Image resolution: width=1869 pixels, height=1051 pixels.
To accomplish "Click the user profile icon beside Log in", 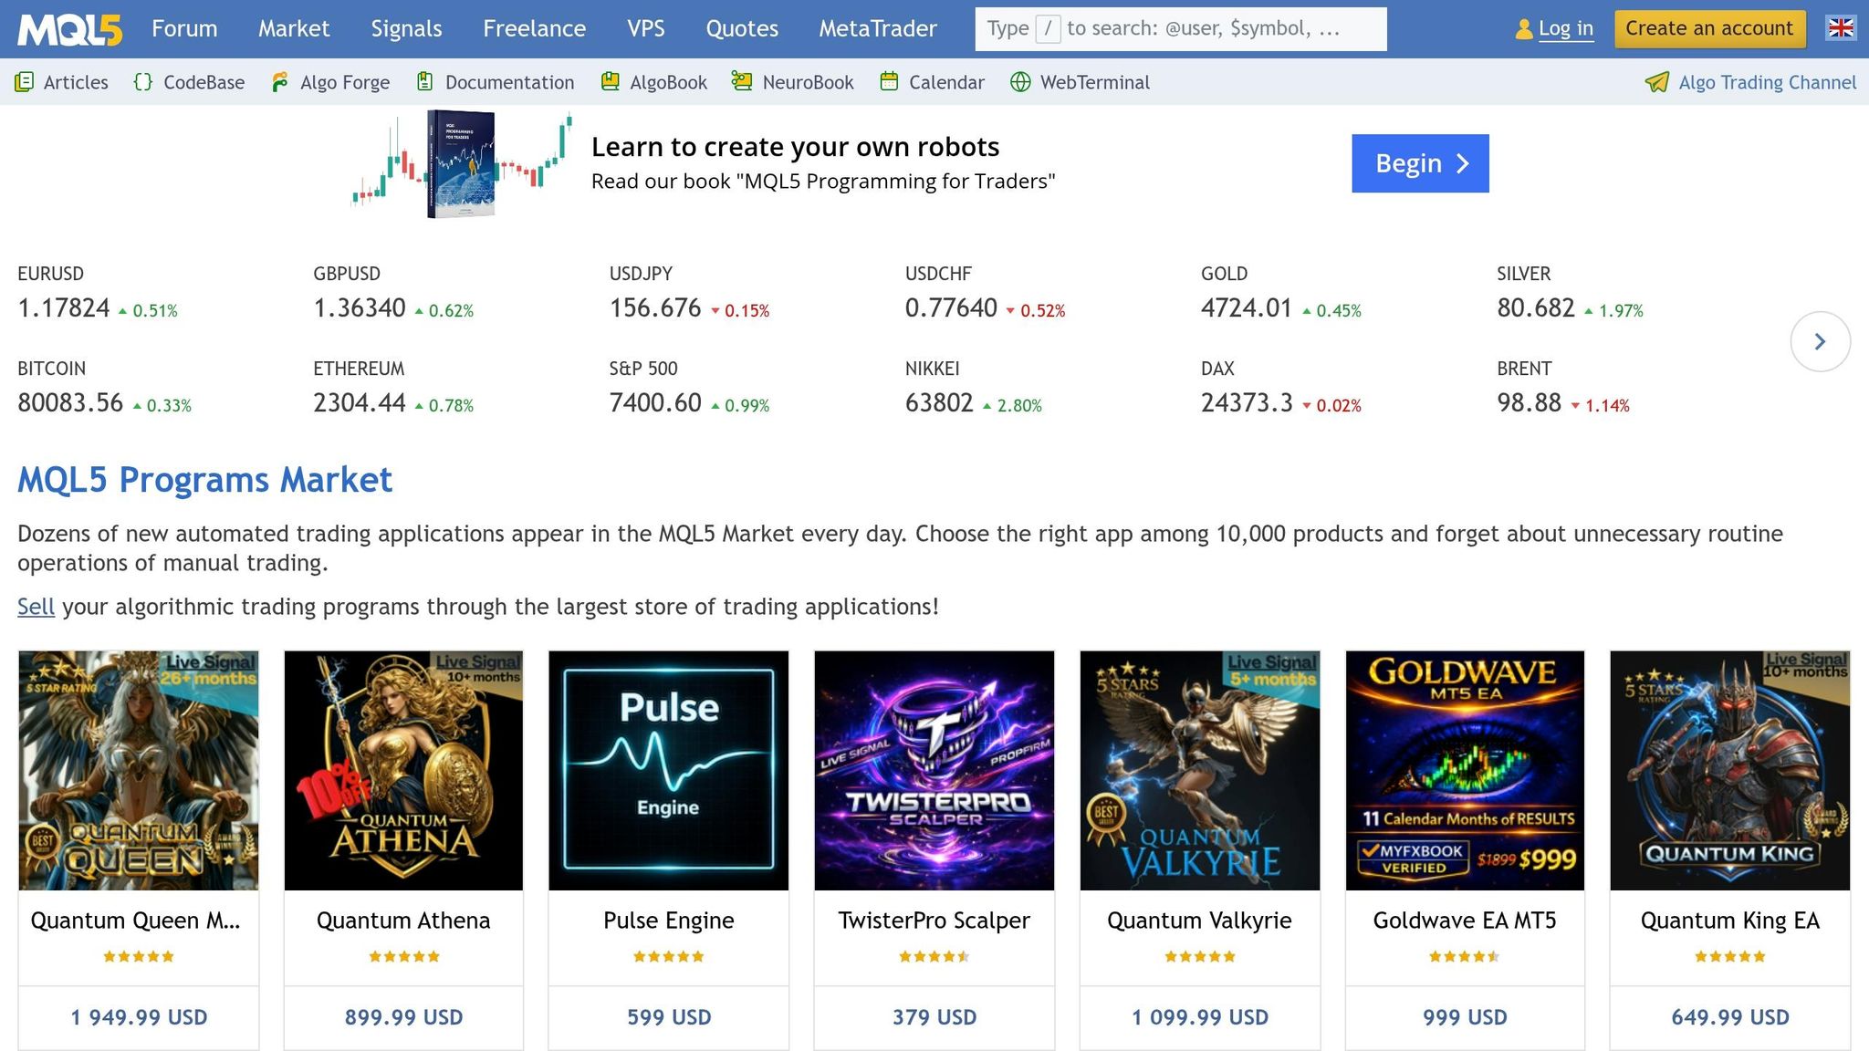I will (1523, 29).
